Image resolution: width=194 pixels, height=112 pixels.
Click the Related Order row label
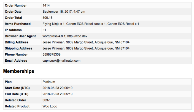[x=15, y=100]
